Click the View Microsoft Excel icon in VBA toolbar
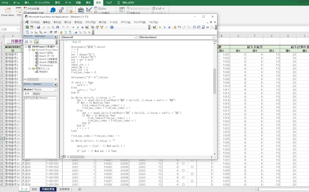This screenshot has width=309, height=192. [27, 27]
